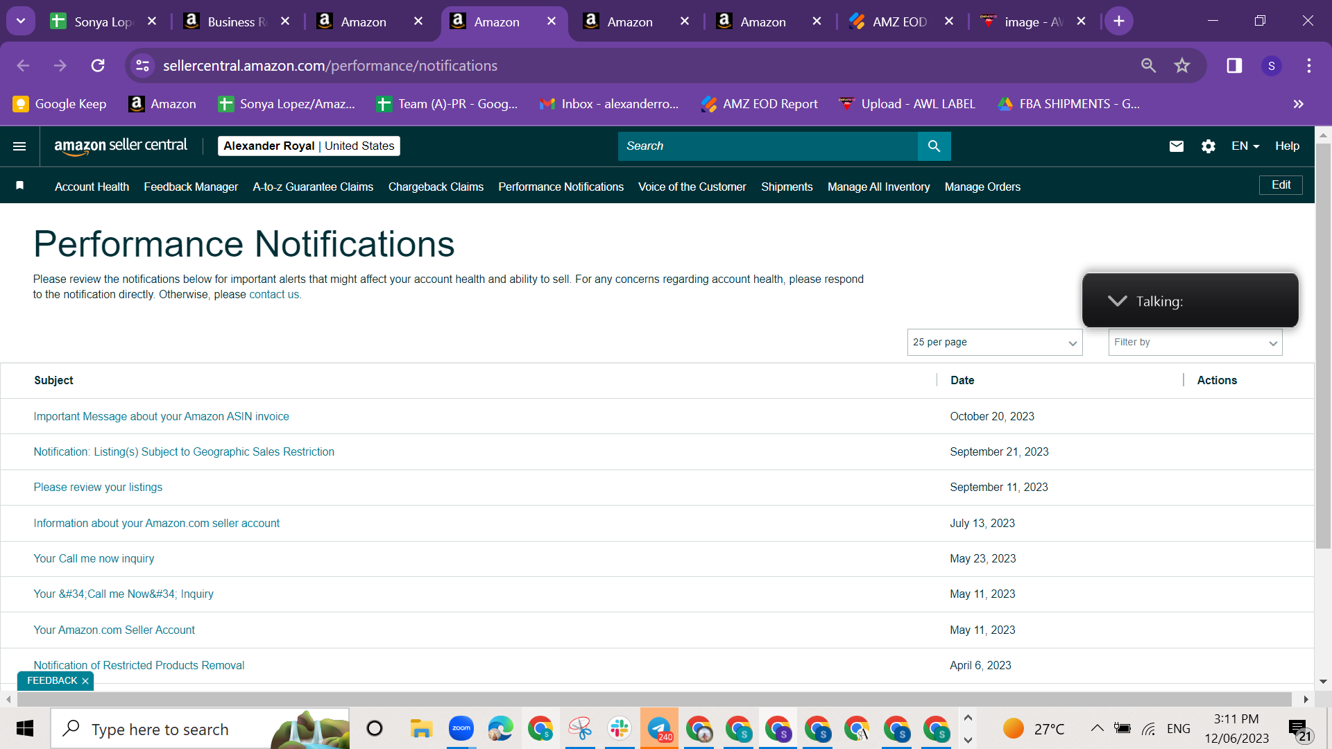This screenshot has width=1332, height=749.
Task: Open Slack from the taskbar
Action: coord(620,728)
